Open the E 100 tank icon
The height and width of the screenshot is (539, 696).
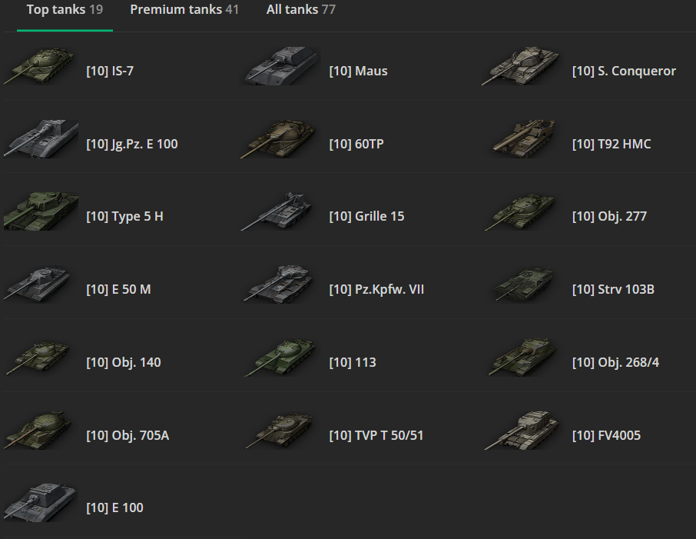[40, 503]
